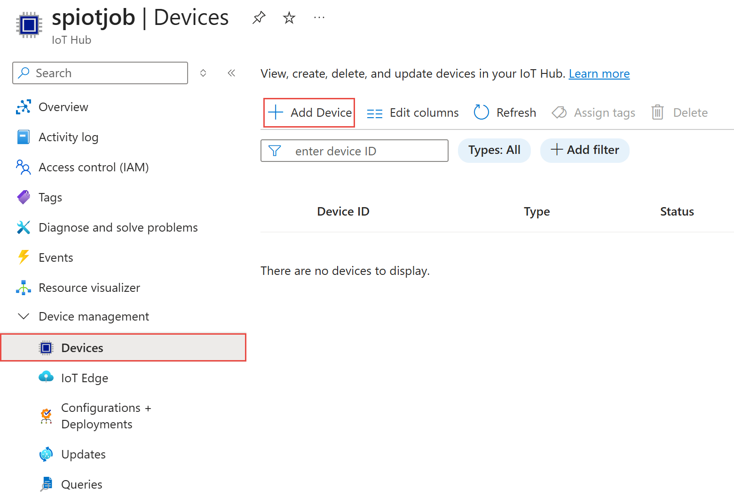Open the Overview menu item
Screen dimensions: 734x498
(x=63, y=107)
